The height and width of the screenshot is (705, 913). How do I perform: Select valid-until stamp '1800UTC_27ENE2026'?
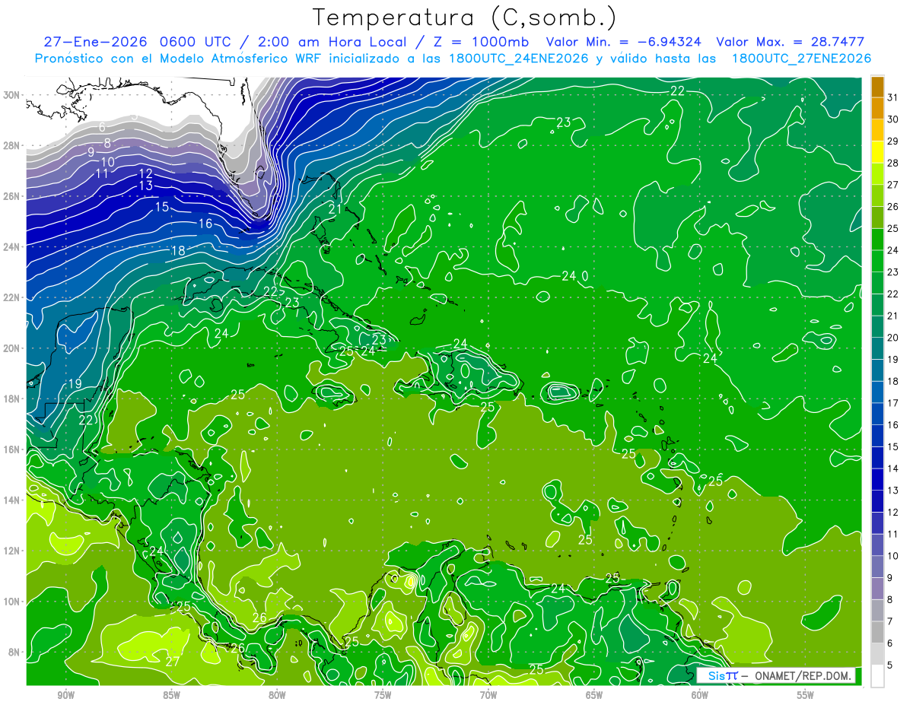801,59
